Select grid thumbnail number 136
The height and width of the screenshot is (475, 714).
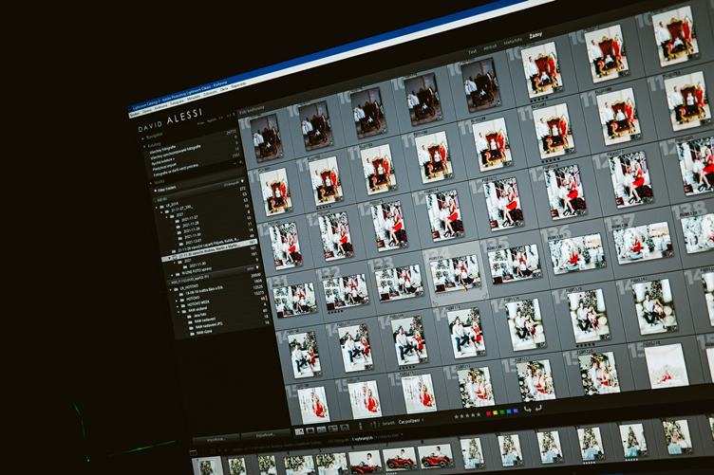576,254
